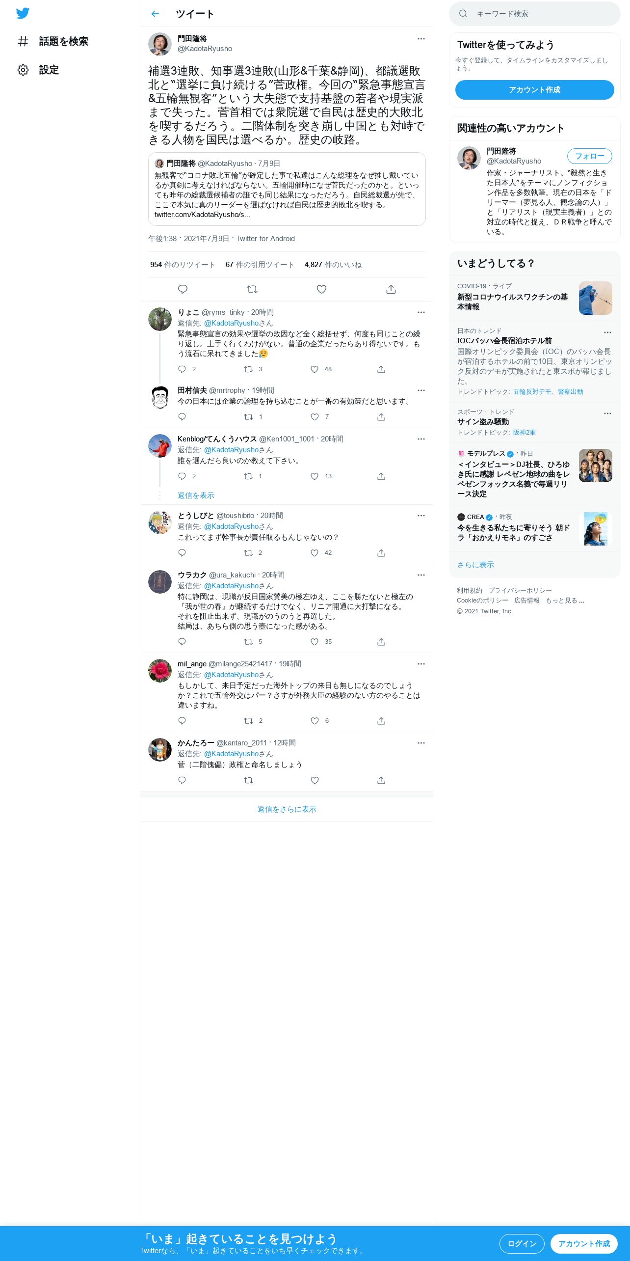Image resolution: width=630 pixels, height=1261 pixels.
Task: Click the アカウント作成 button in the signup panel
Action: pyautogui.click(x=535, y=90)
